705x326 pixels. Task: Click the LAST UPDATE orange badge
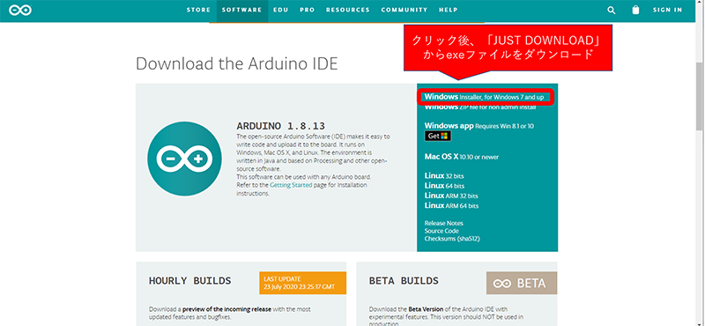tap(302, 283)
